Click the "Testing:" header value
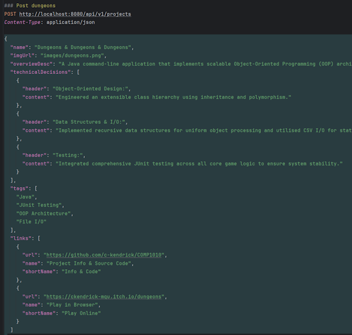 (x=68, y=155)
